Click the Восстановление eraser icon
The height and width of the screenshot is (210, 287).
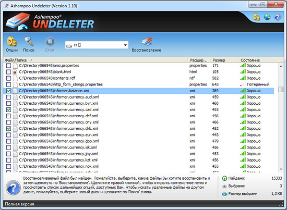147,42
